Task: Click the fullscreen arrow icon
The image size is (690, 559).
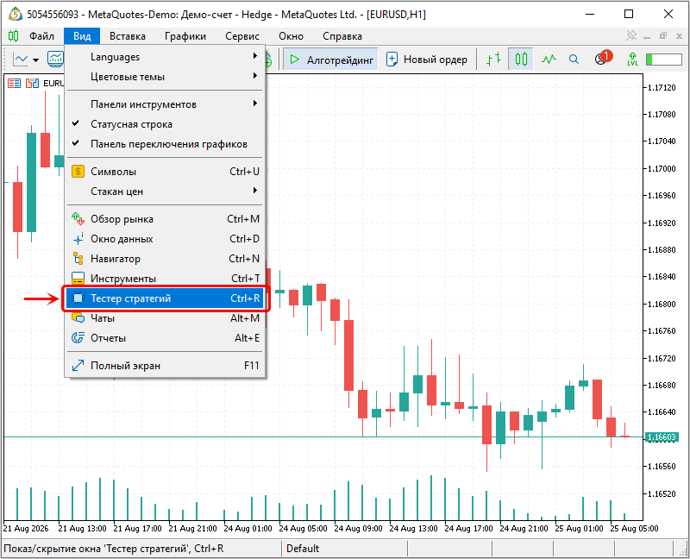Action: click(78, 365)
